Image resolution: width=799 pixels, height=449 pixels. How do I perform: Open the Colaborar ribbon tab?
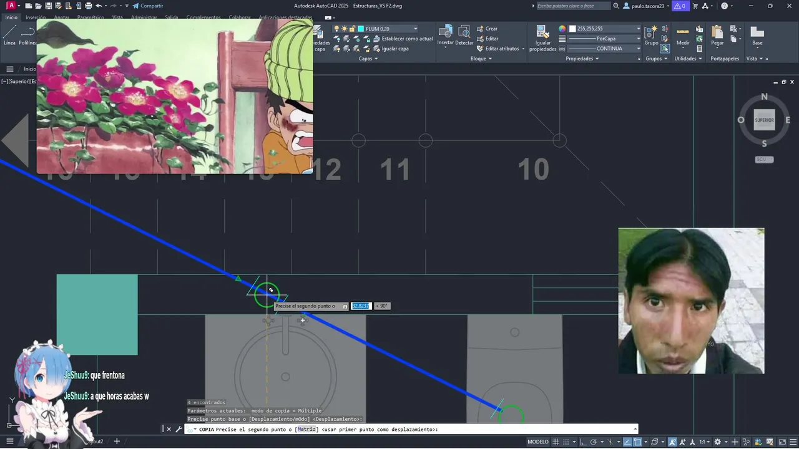(240, 17)
